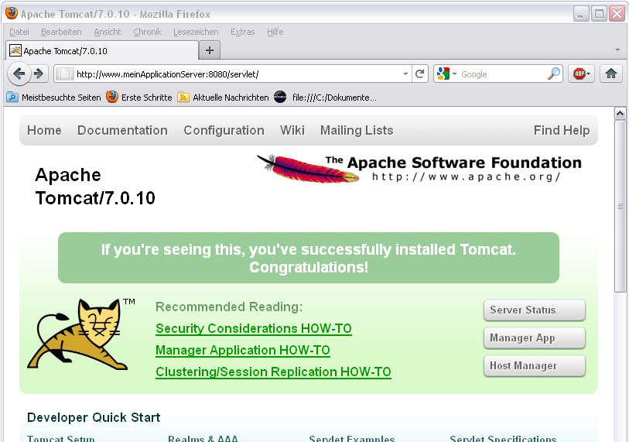Go forward with the Forward arrow button
629x442 pixels.
pos(39,74)
